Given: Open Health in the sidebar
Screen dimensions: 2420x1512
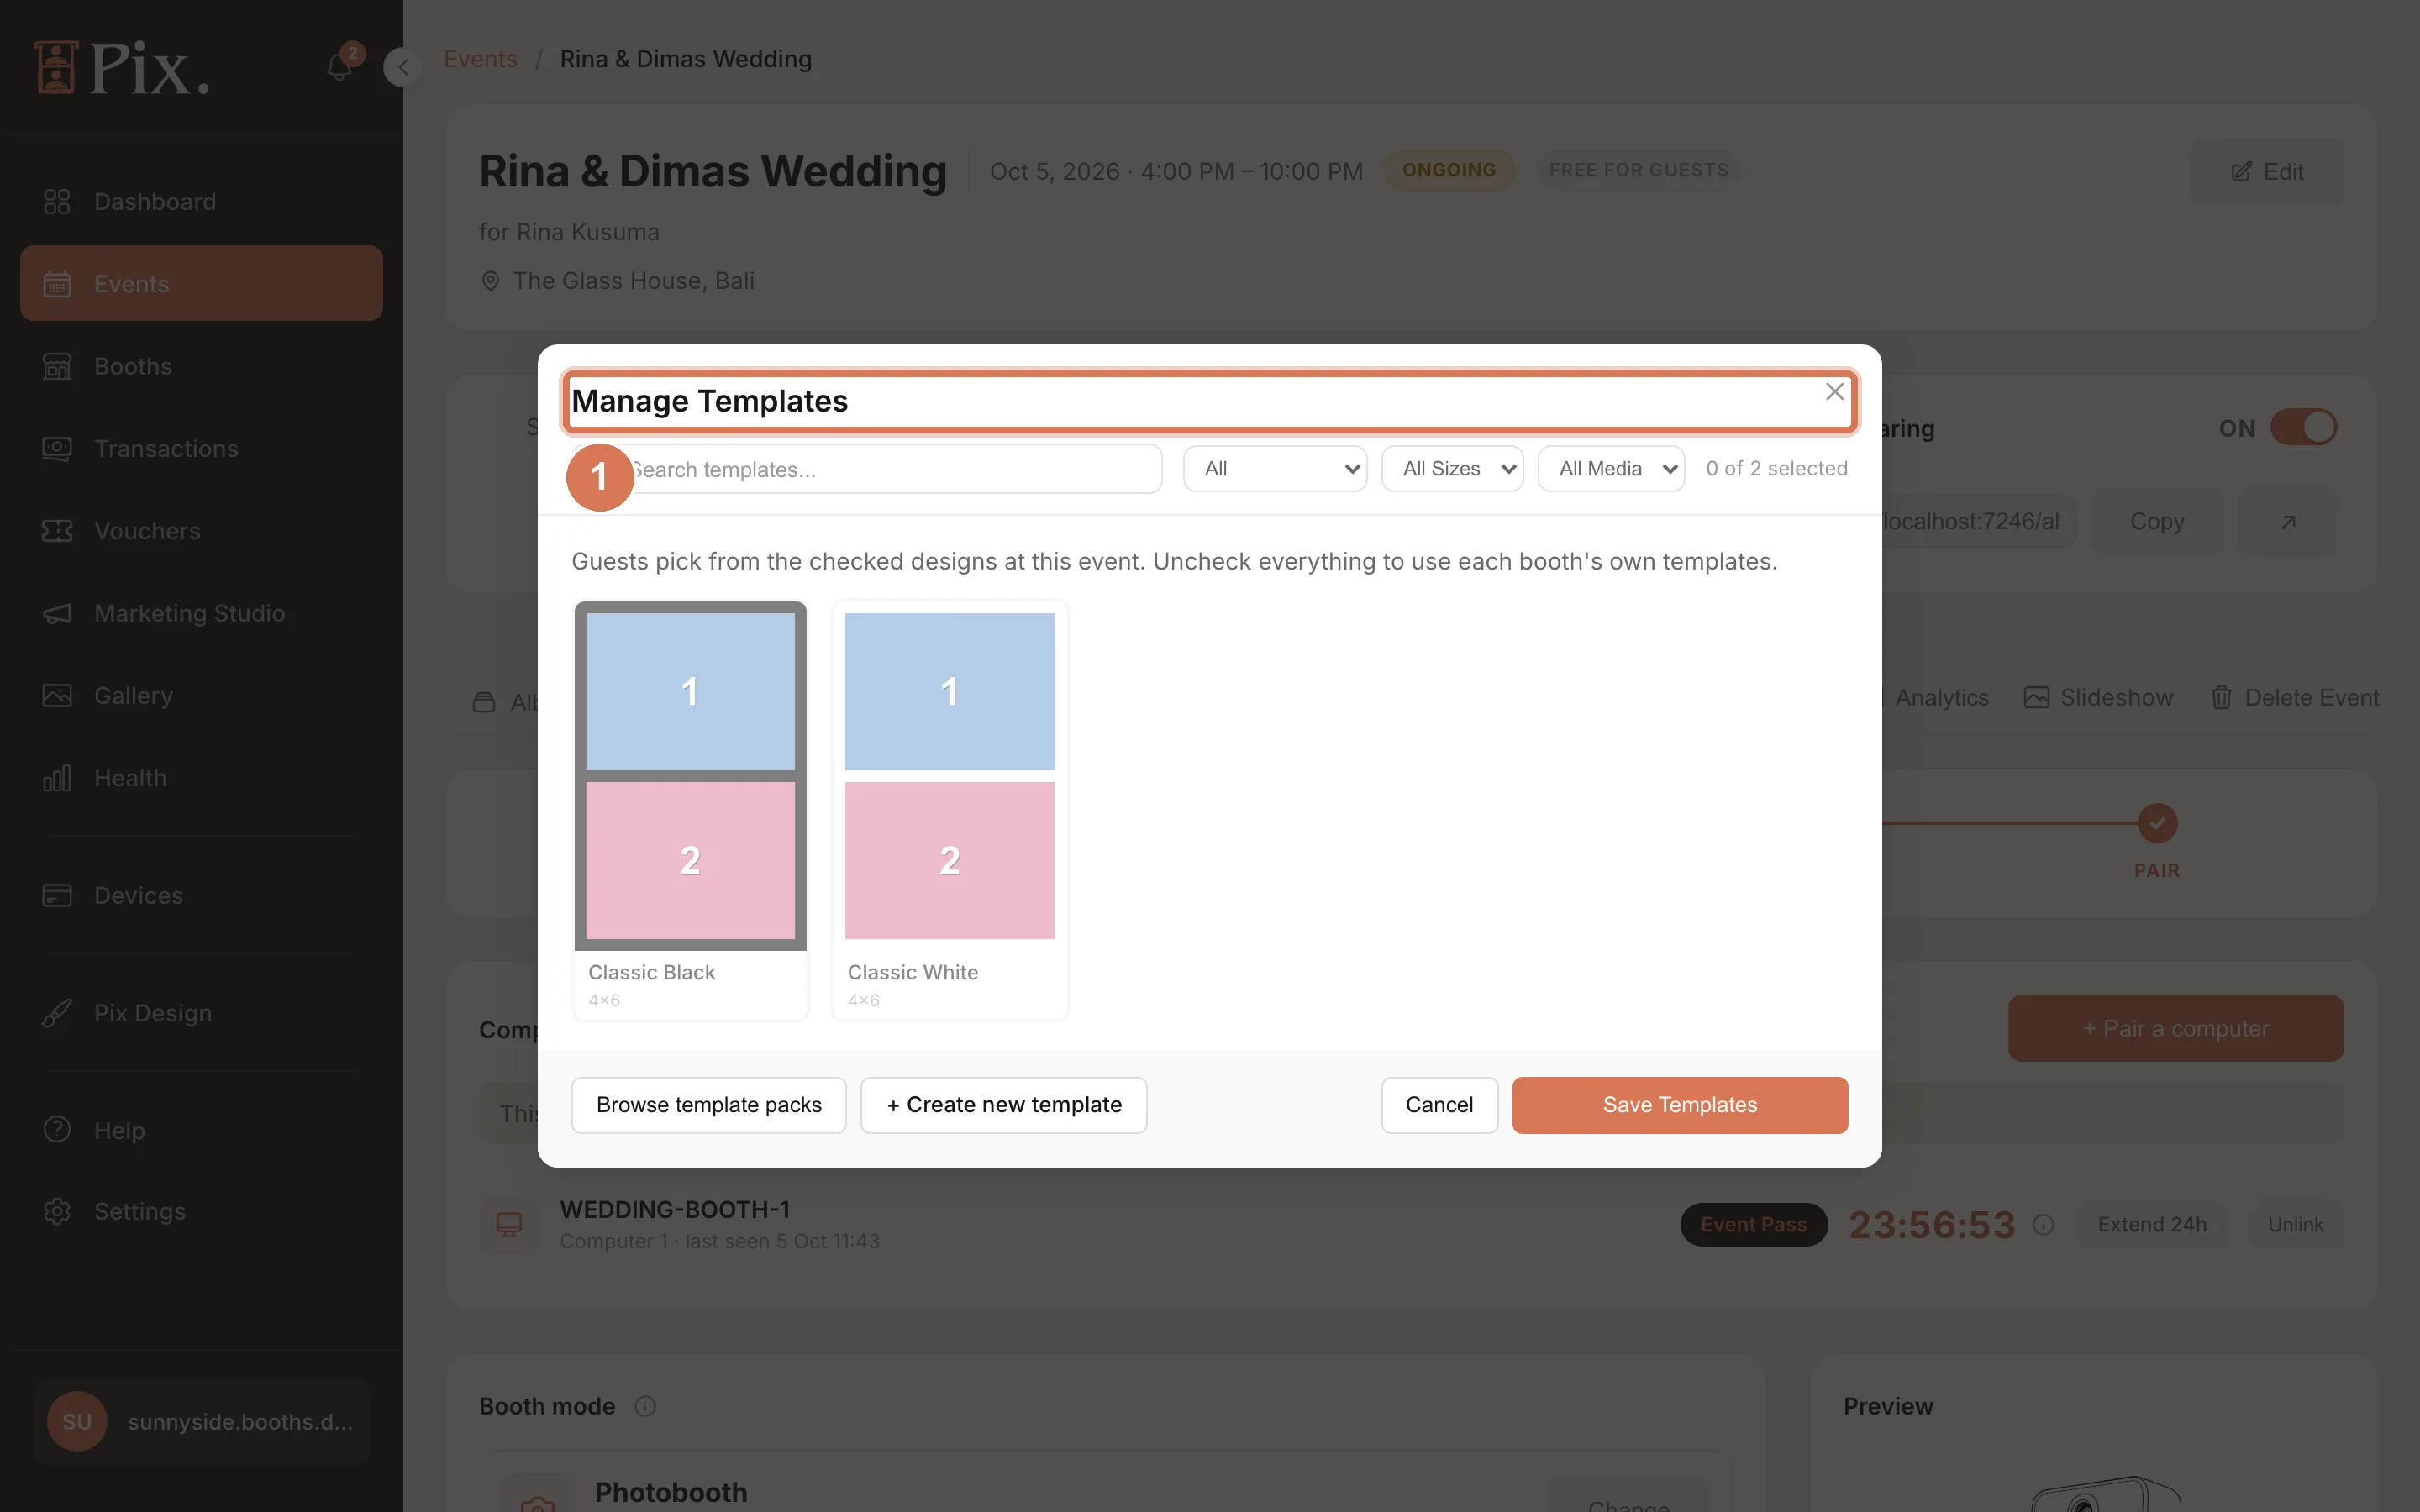Looking at the screenshot, I should 201,778.
